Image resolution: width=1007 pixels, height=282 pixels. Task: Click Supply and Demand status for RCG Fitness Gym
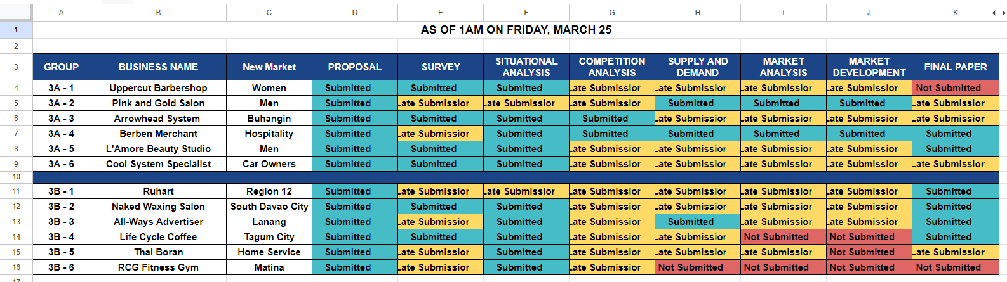[x=697, y=267]
